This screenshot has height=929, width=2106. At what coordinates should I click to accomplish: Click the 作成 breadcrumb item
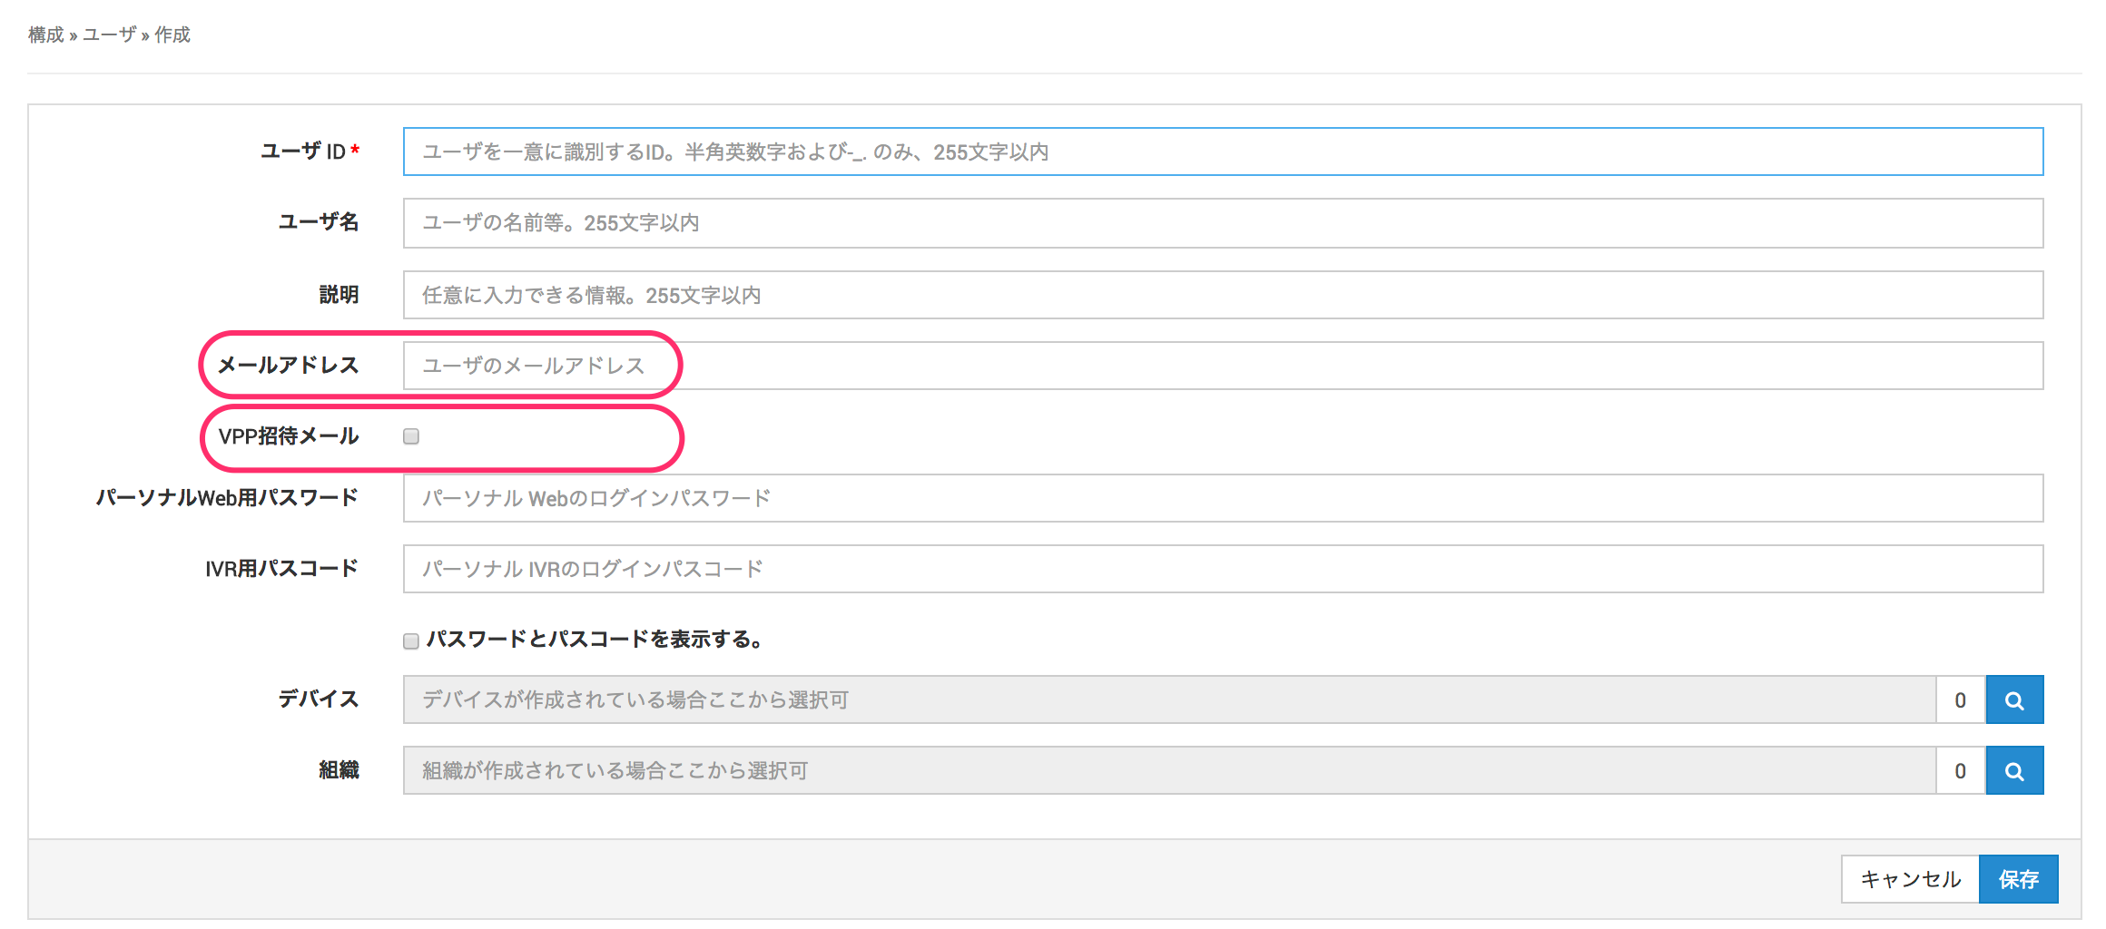[x=172, y=34]
